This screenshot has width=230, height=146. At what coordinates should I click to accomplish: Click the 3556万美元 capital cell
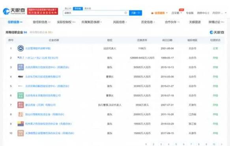[142, 105]
